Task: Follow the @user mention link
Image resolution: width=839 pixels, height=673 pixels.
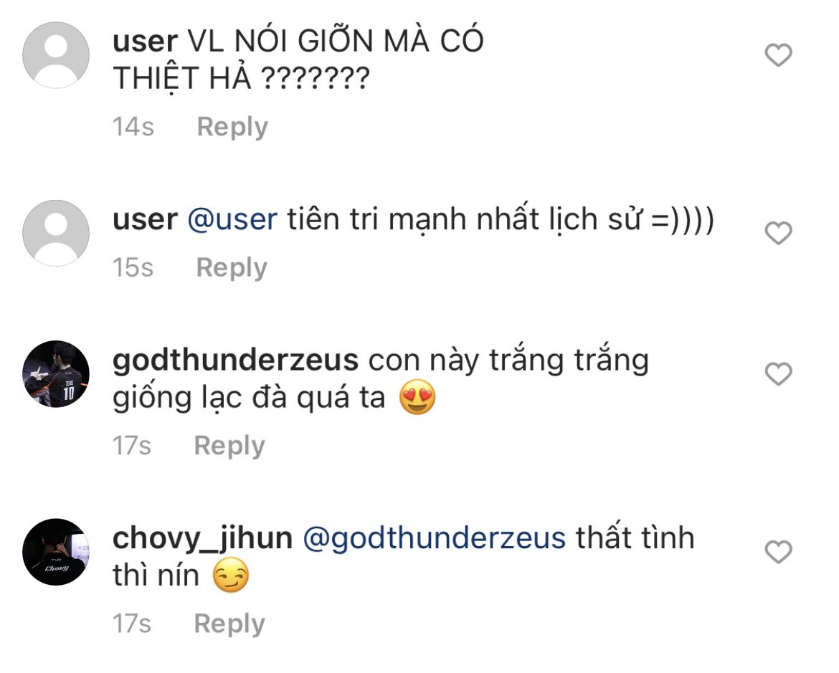Action: 232,220
